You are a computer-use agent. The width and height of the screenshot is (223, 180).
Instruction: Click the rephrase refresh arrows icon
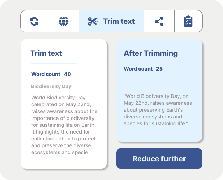tap(34, 21)
